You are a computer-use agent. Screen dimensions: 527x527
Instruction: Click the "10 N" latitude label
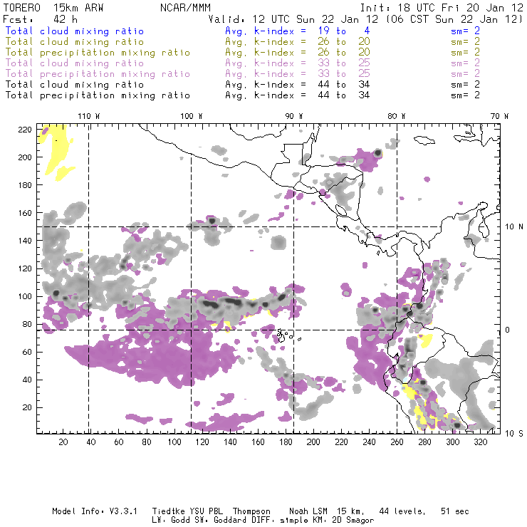pyautogui.click(x=514, y=227)
